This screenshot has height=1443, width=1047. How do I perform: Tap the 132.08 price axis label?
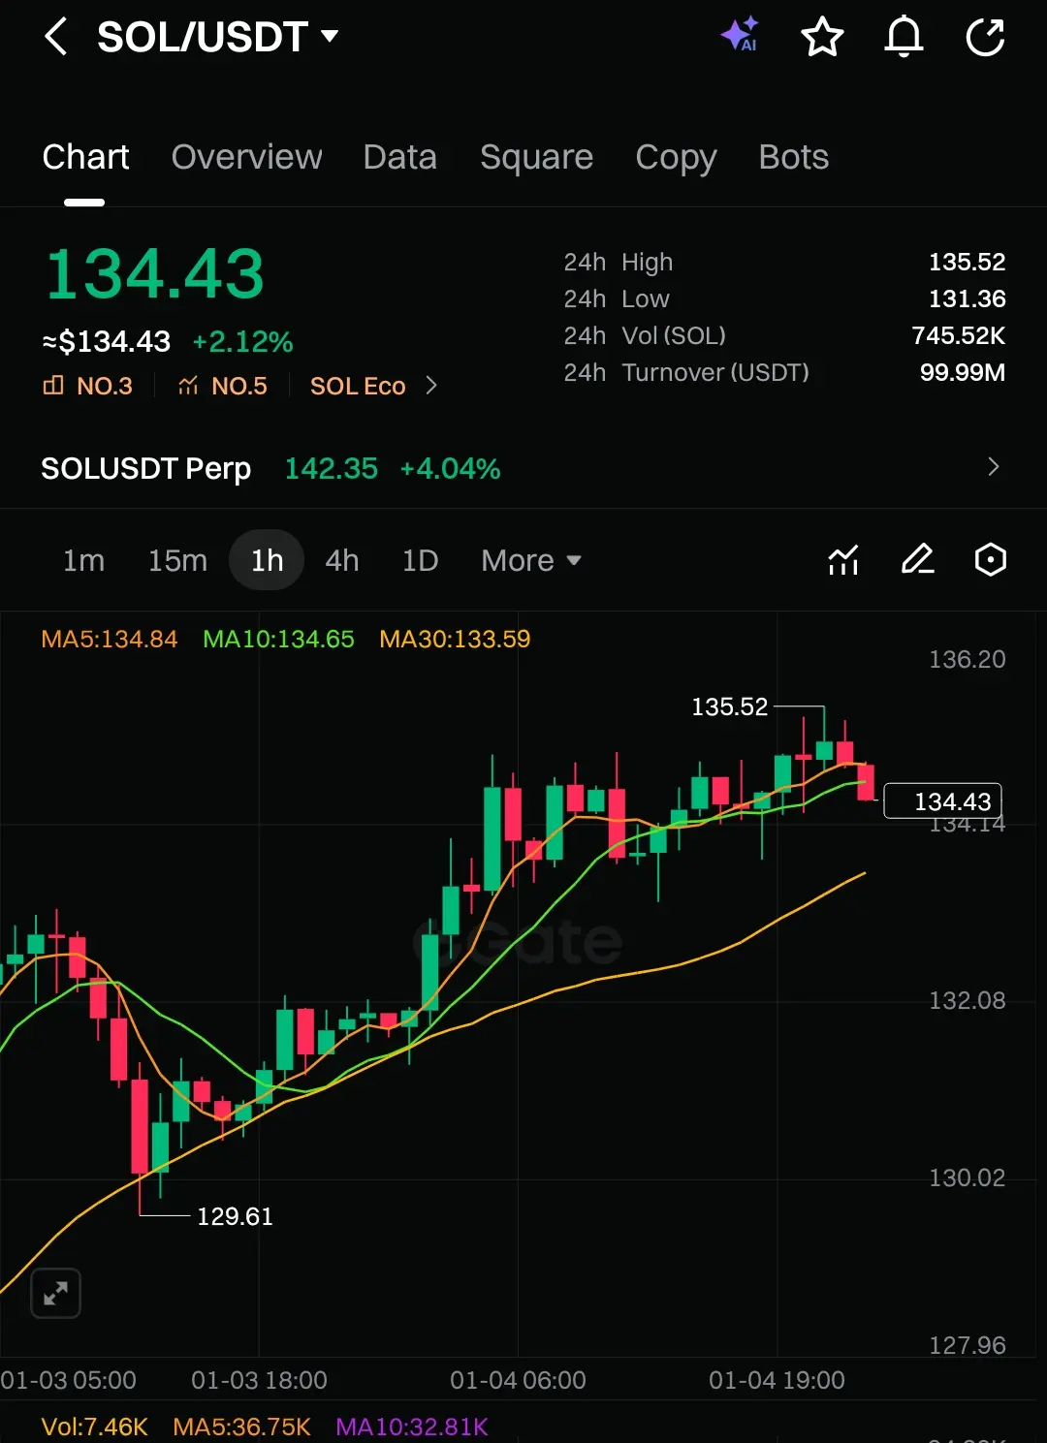coord(967,1000)
